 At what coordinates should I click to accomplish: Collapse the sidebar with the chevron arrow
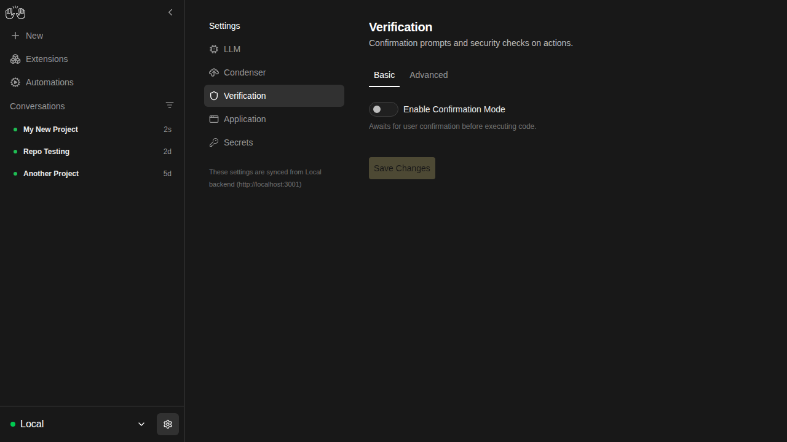coord(170,12)
